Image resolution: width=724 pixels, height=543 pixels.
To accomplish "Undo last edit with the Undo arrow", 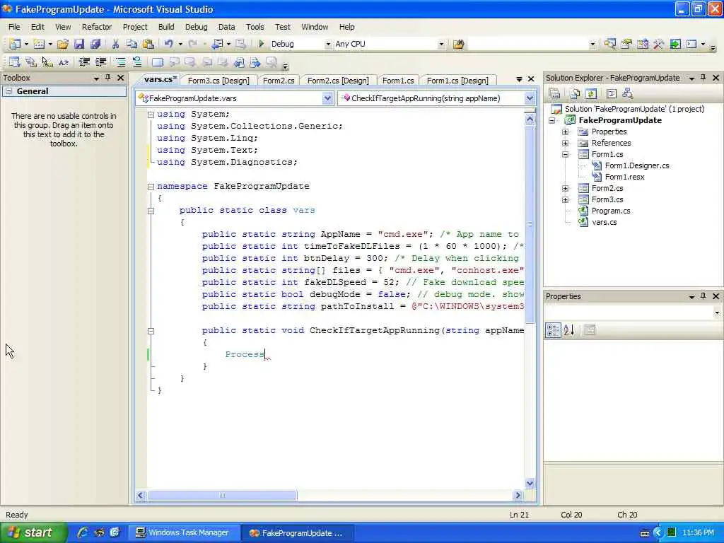I will (168, 44).
